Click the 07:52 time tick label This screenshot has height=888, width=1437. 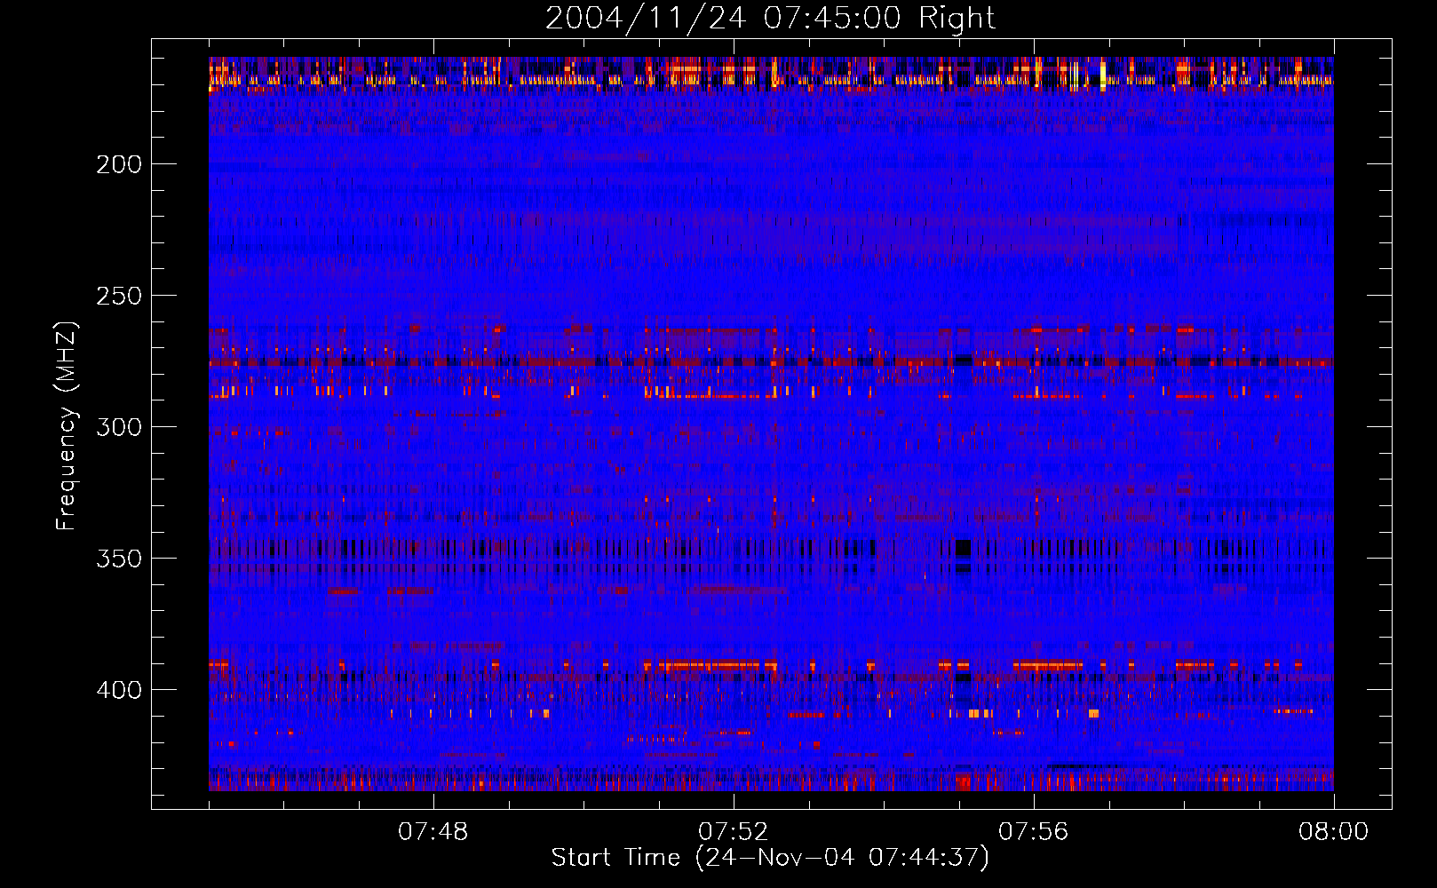(734, 832)
